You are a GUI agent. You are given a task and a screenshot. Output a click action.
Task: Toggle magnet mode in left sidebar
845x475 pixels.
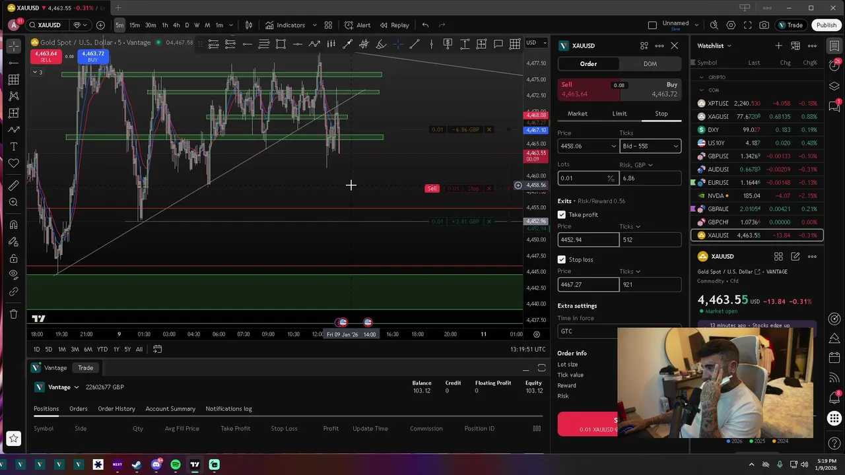pos(13,224)
